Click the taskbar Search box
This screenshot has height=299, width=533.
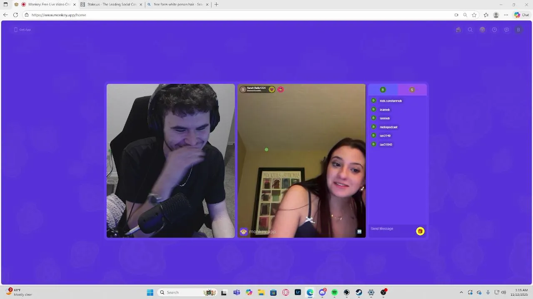(x=187, y=292)
